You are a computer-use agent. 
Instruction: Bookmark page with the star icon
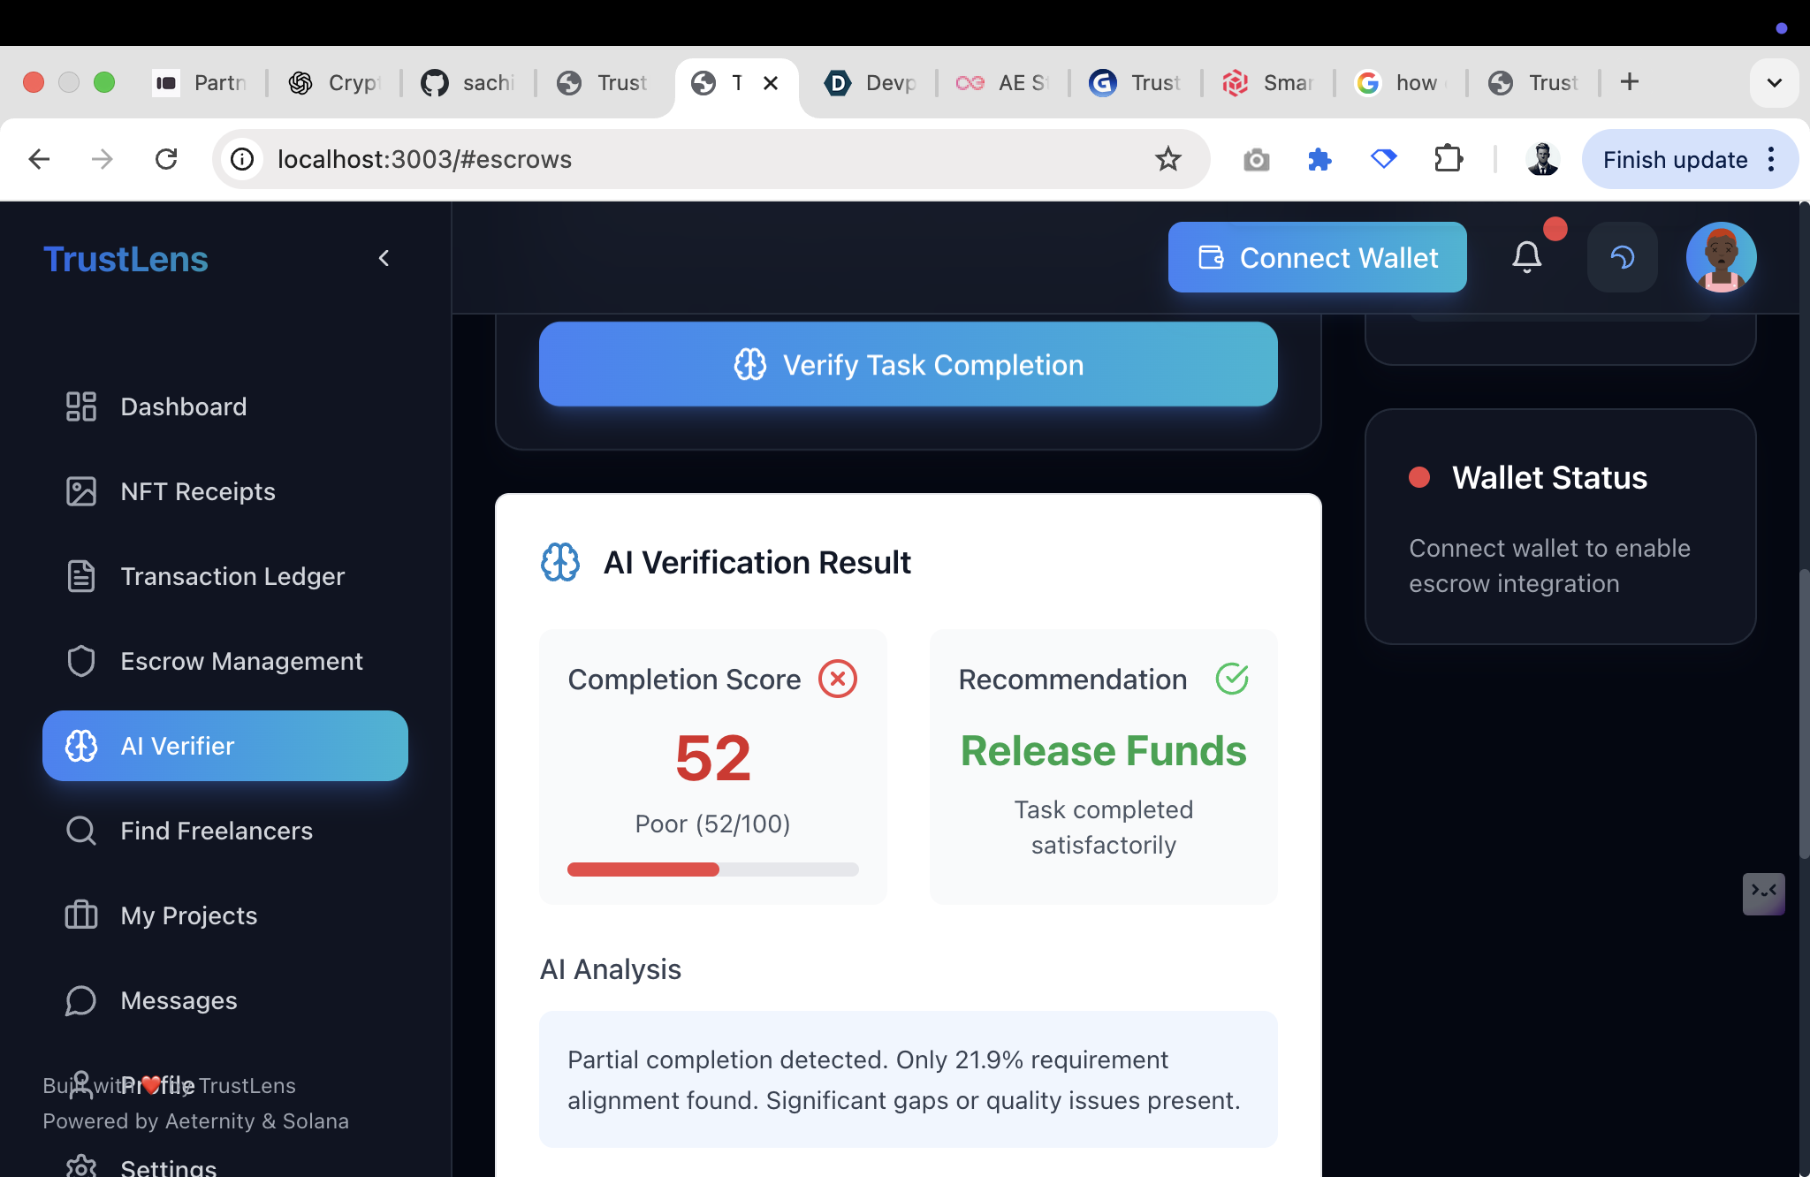coord(1167,159)
